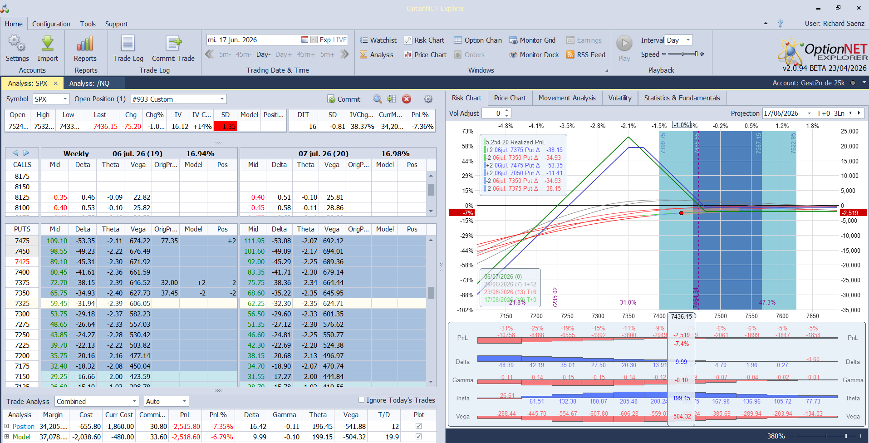Open the Interval Day dropdown
This screenshot has width=869, height=443.
click(x=688, y=40)
